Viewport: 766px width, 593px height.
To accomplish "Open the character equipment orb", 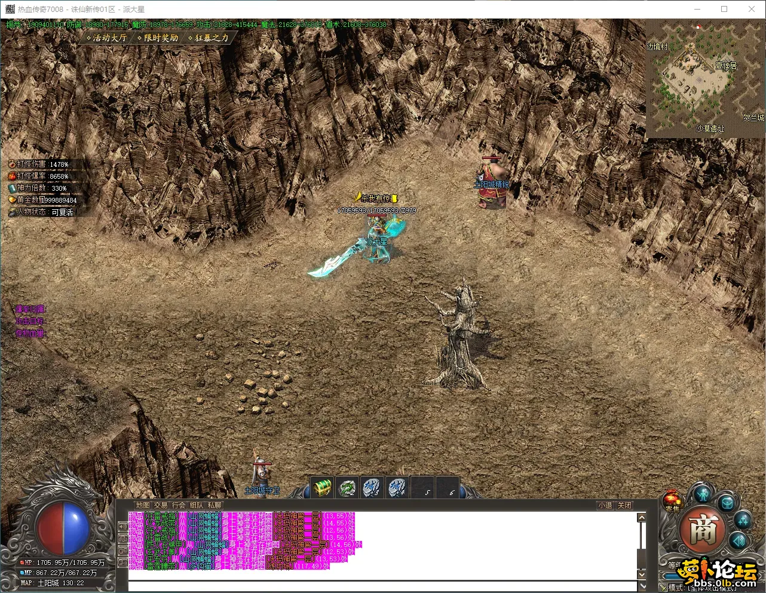I will (x=703, y=494).
